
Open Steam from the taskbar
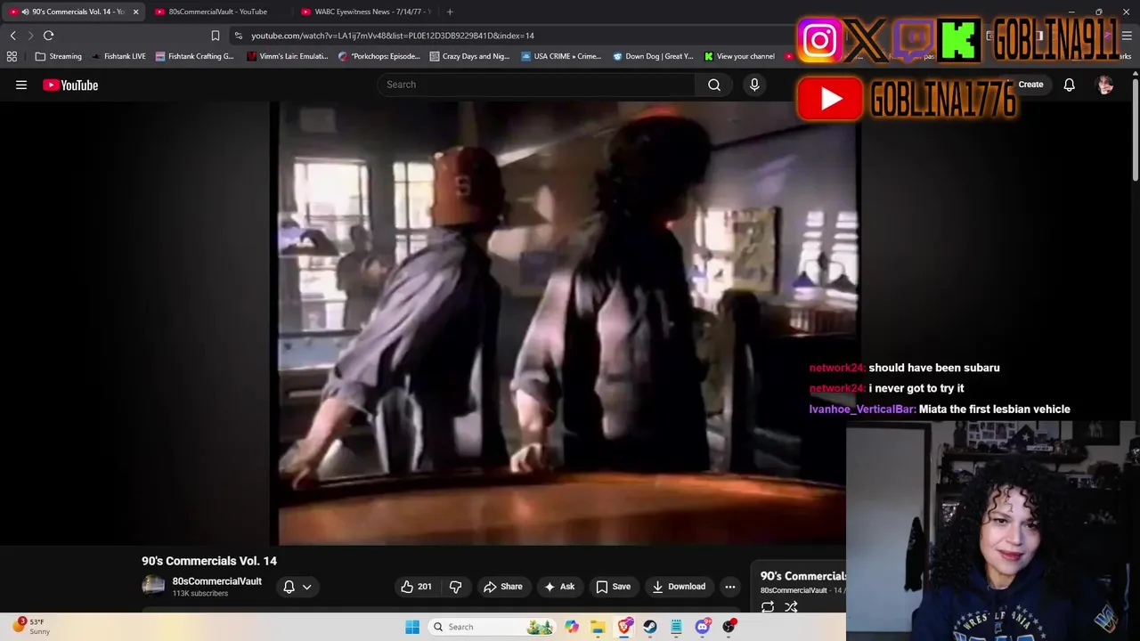click(650, 627)
